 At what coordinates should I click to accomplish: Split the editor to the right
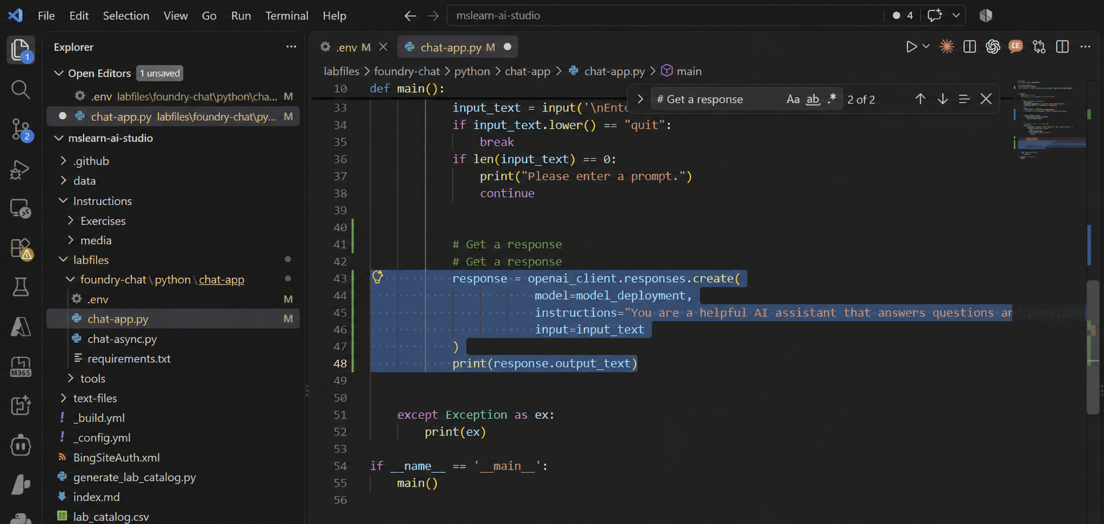tap(1062, 47)
